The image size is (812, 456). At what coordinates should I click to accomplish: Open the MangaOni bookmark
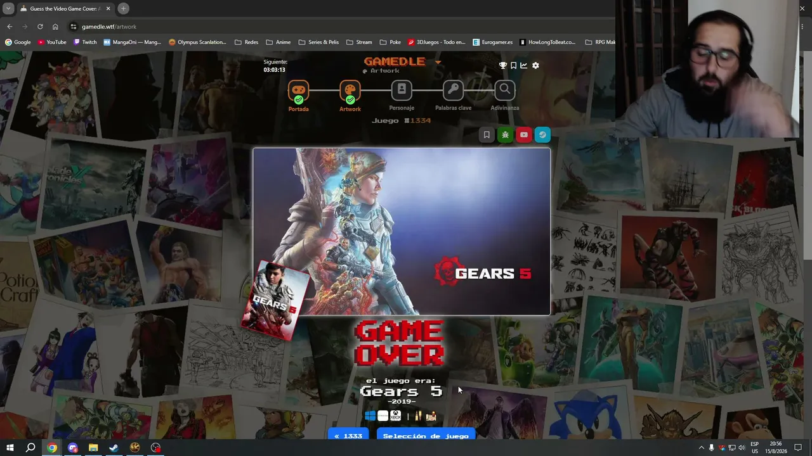coord(133,42)
